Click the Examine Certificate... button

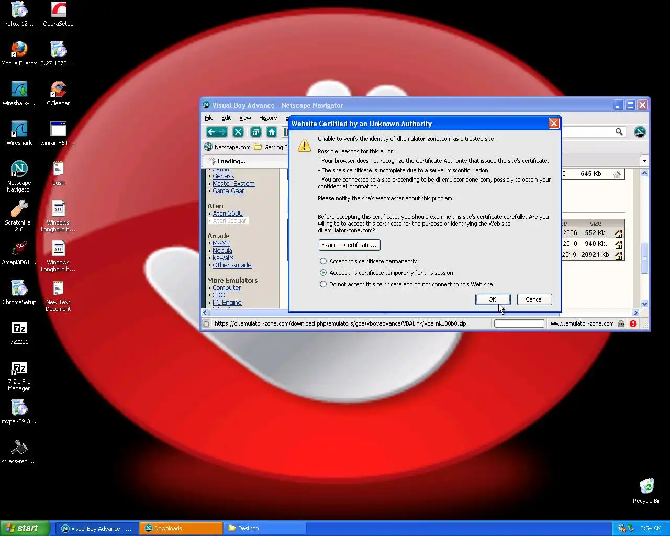pos(349,245)
